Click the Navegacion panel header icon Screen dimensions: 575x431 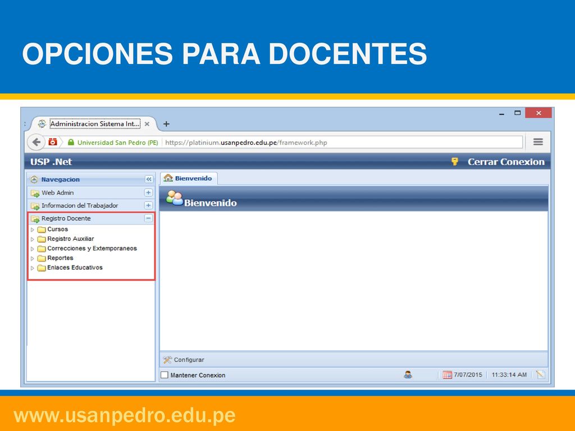point(34,179)
